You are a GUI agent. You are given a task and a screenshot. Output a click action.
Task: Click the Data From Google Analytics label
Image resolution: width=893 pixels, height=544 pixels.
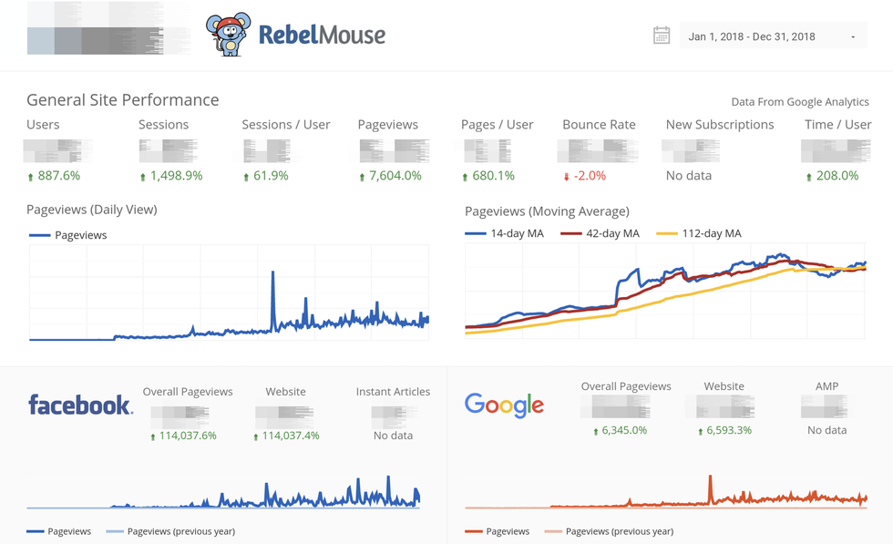(x=800, y=102)
